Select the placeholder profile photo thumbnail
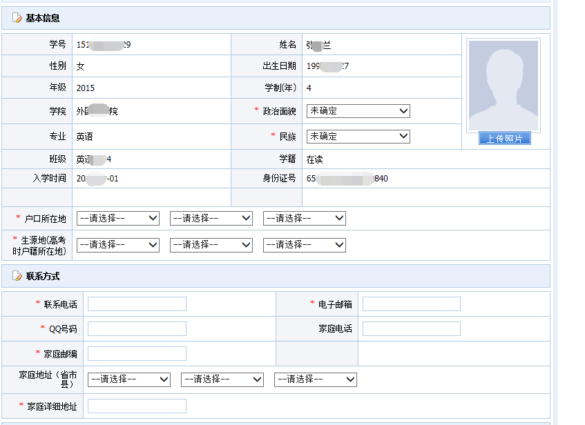Viewport: 585px width, 425px height. pyautogui.click(x=504, y=86)
